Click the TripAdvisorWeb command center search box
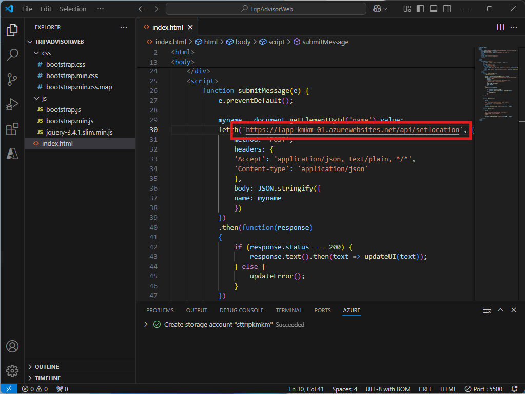Viewport: 525px width, 394px height. [266, 9]
